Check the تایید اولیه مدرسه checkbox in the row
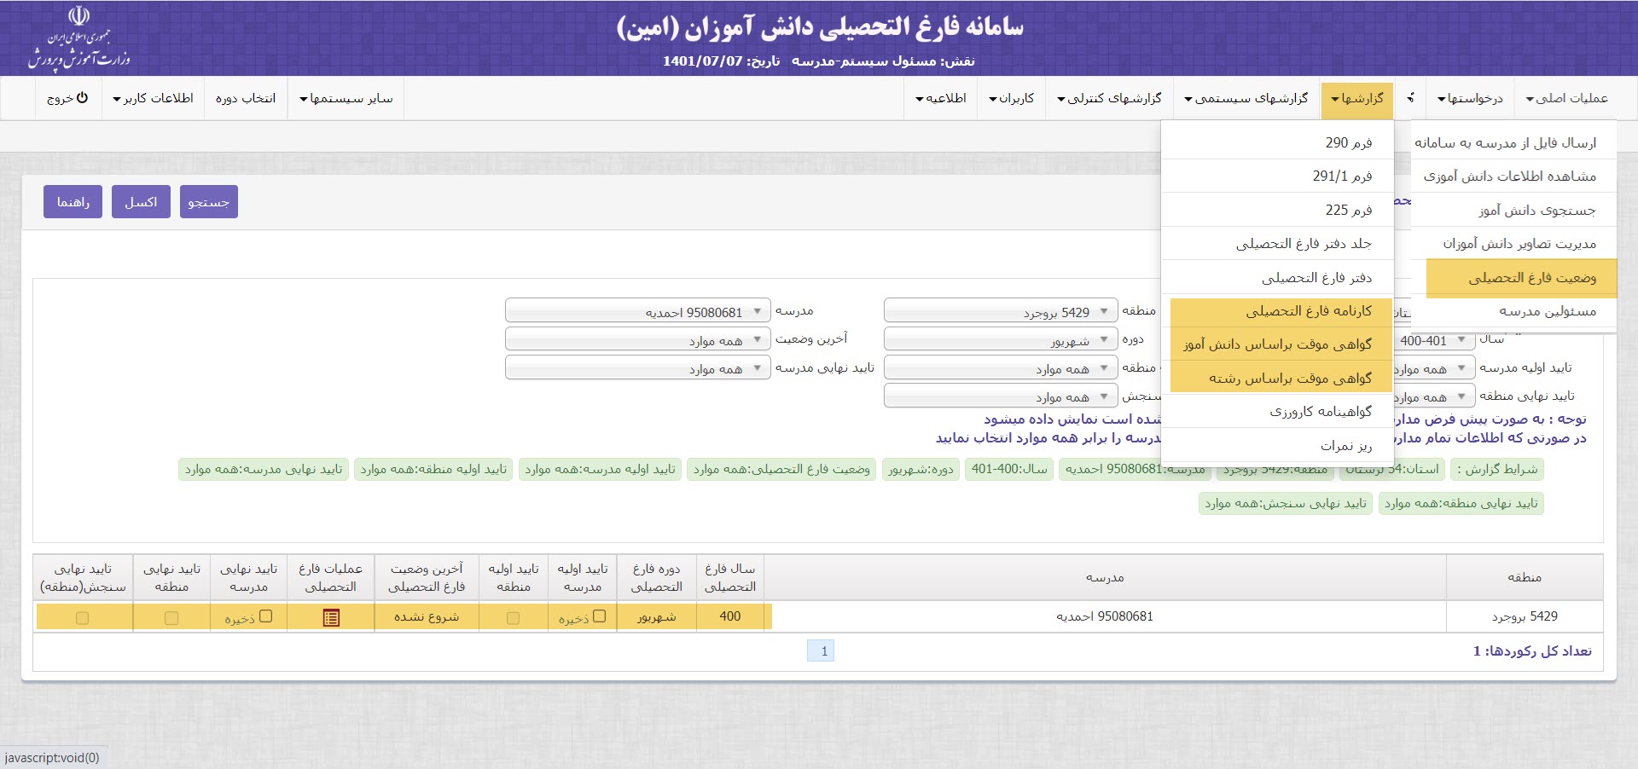Viewport: 1638px width, 769px height. point(599,616)
